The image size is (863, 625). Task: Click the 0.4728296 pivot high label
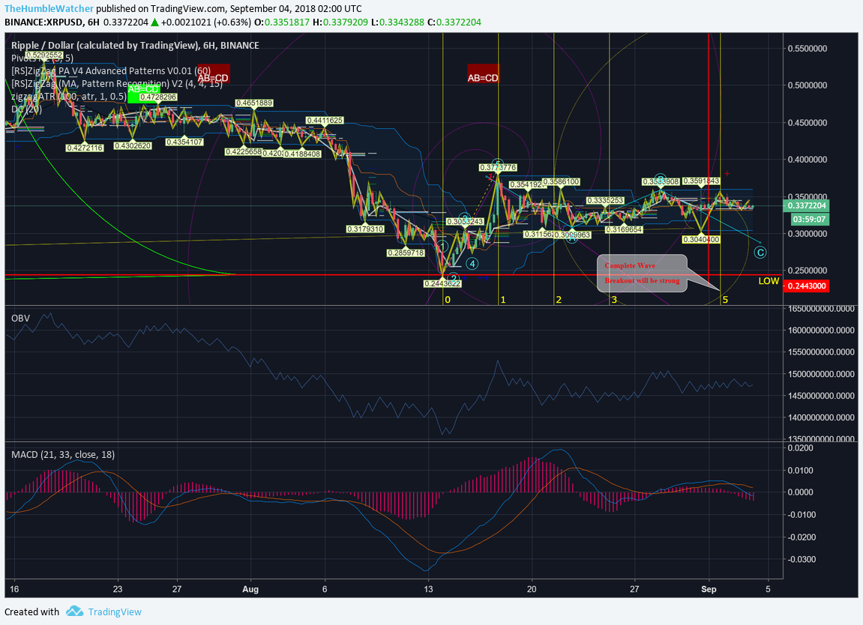(158, 97)
